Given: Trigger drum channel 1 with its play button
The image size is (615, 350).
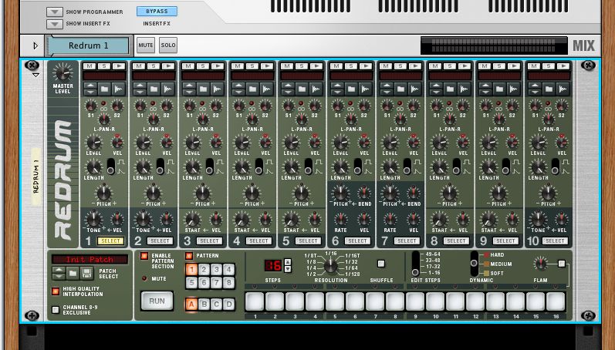Looking at the screenshot, I should (x=119, y=66).
